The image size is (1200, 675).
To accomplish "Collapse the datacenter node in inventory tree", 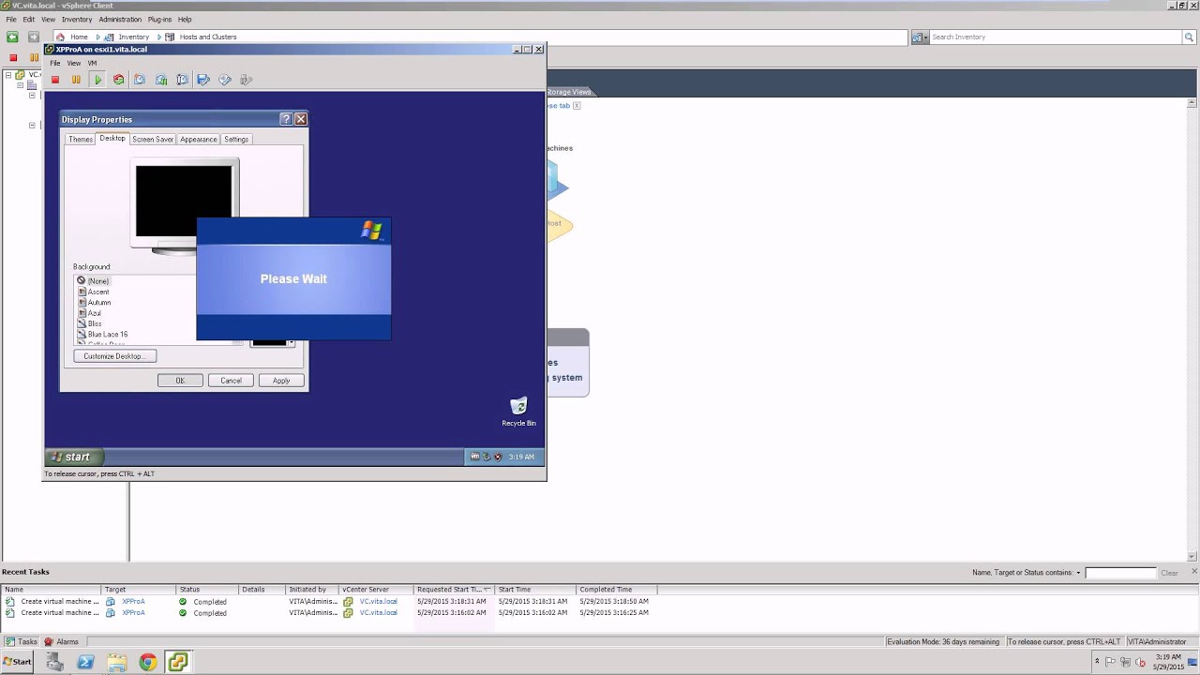I will click(20, 85).
